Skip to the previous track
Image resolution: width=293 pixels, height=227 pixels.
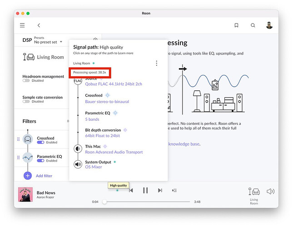[131, 190]
